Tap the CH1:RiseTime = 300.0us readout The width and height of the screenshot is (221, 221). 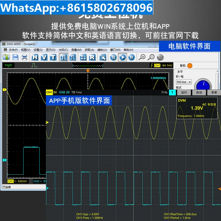[x=180, y=214]
